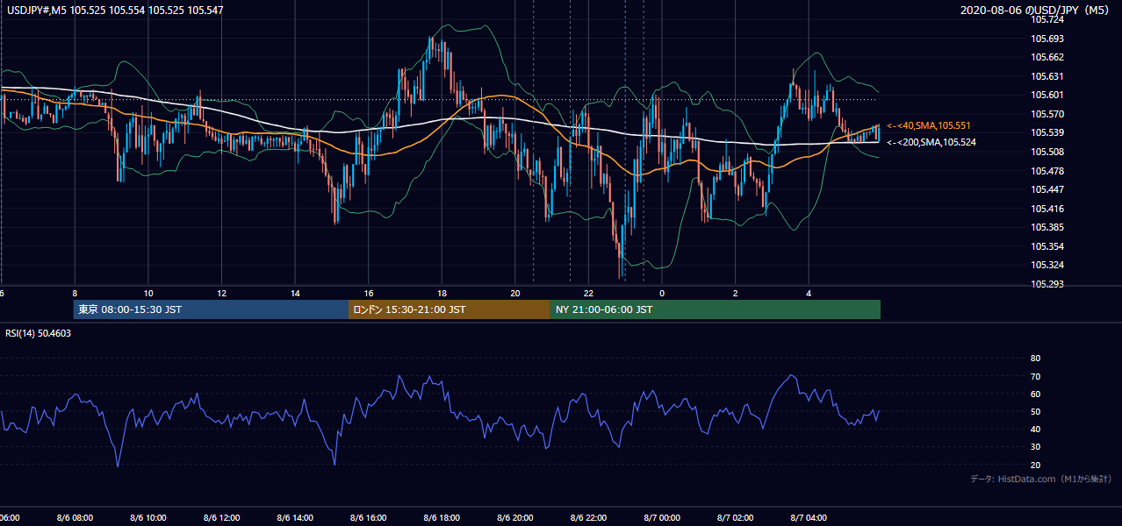1122x526 pixels.
Task: Click the 8/6 18:00 date label
Action: (442, 518)
